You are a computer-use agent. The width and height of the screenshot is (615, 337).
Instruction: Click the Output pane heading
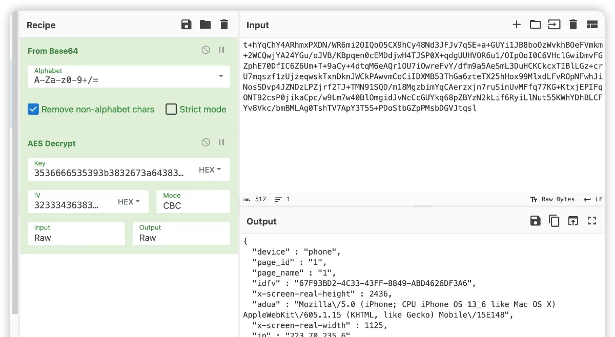coord(261,221)
